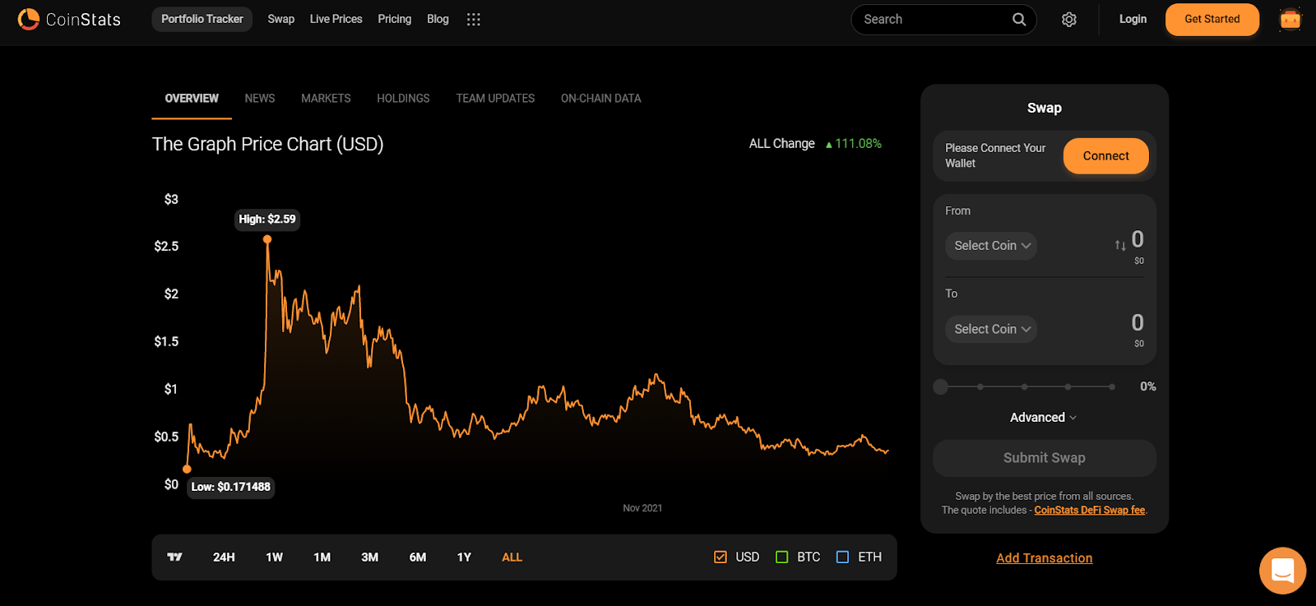Switch to the News tab

(x=260, y=98)
